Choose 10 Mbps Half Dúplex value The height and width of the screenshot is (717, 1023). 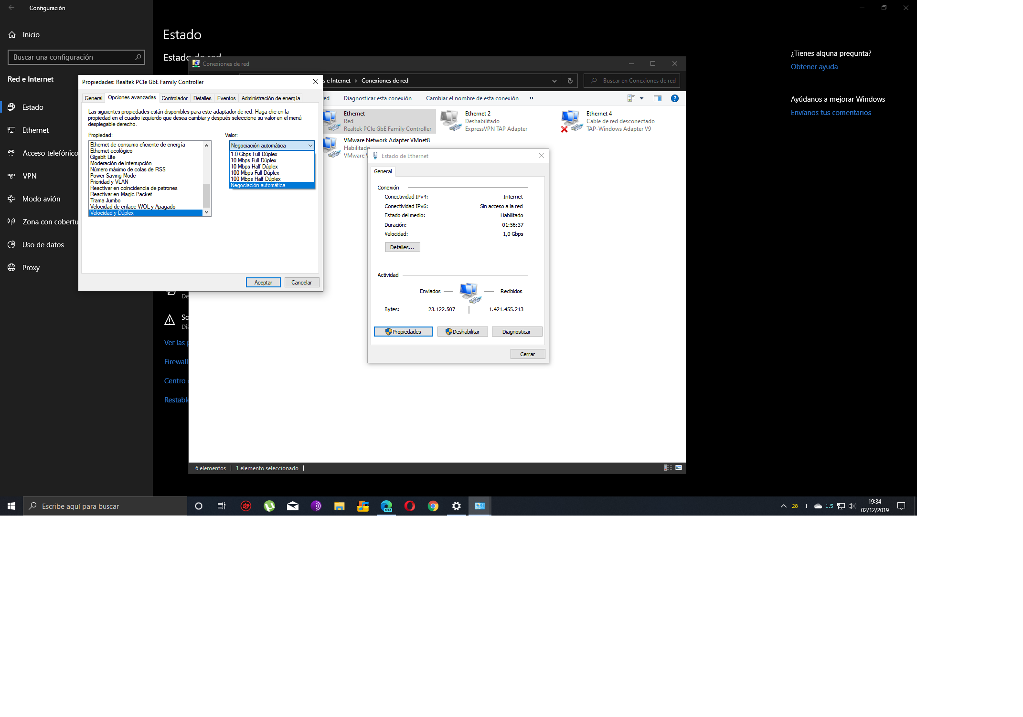[x=272, y=167]
